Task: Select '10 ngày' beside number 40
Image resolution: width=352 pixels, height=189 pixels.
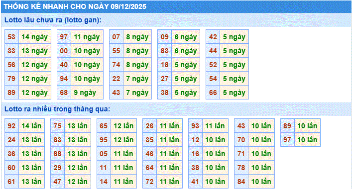Action: (x=87, y=65)
